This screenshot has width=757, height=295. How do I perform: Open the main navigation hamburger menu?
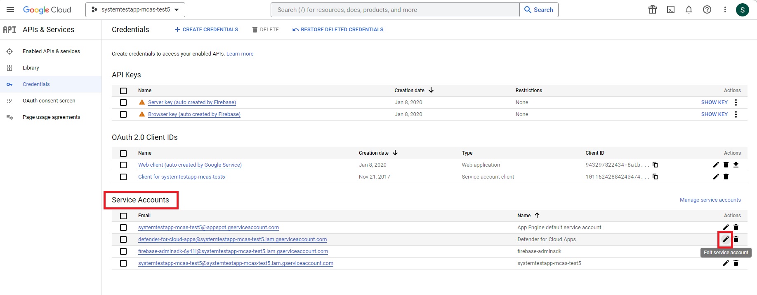pyautogui.click(x=10, y=9)
